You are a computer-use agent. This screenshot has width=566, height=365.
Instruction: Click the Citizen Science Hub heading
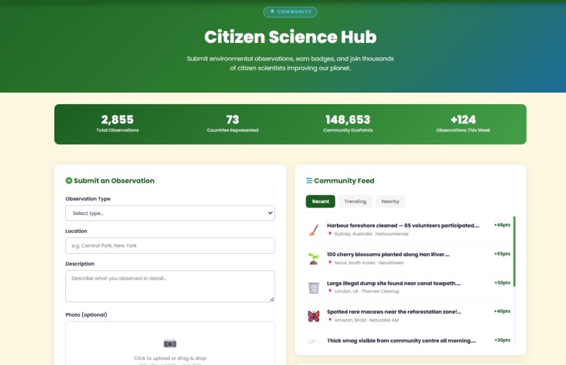click(x=290, y=37)
